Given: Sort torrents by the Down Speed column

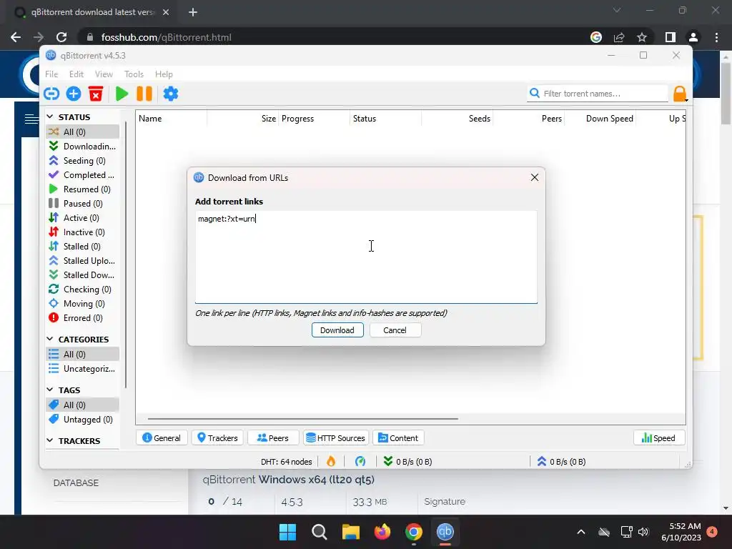Looking at the screenshot, I should click(600, 119).
